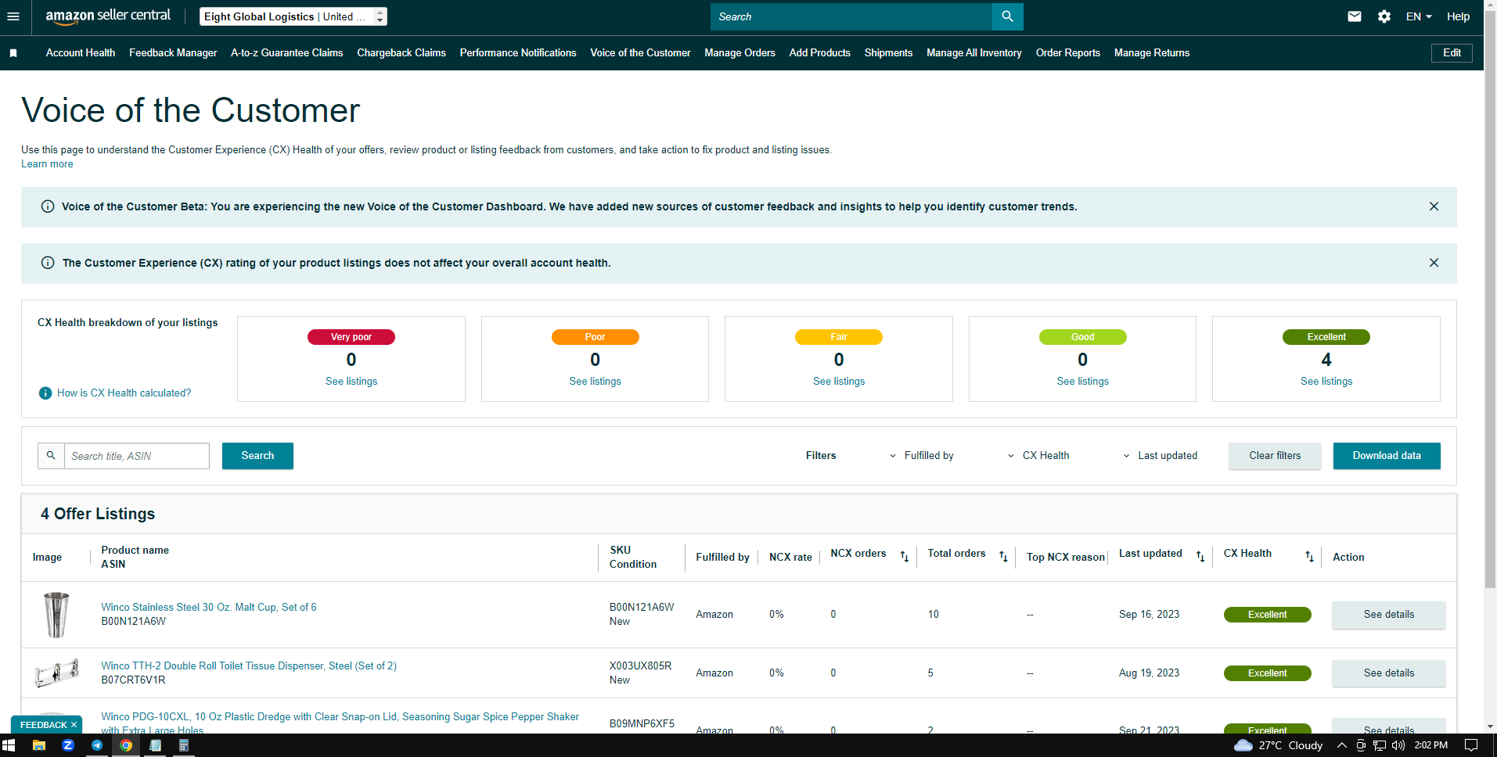Click How is CX Health calculated link

(124, 393)
